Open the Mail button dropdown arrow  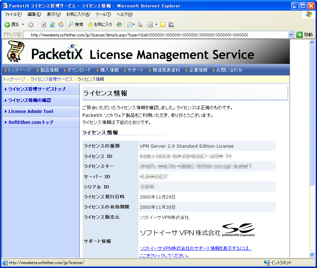(x=134, y=25)
